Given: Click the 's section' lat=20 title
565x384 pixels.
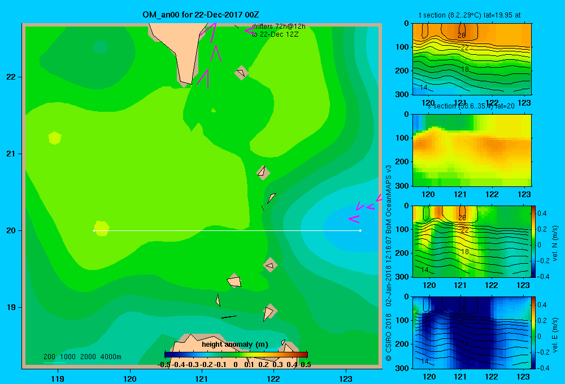Looking at the screenshot, I should 471,106.
